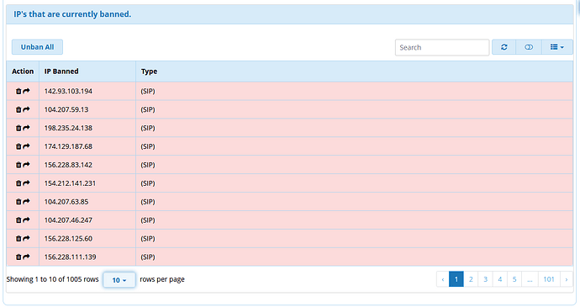The image size is (580, 307).
Task: Click trash icon for 154.212.141.231
Action: point(18,183)
